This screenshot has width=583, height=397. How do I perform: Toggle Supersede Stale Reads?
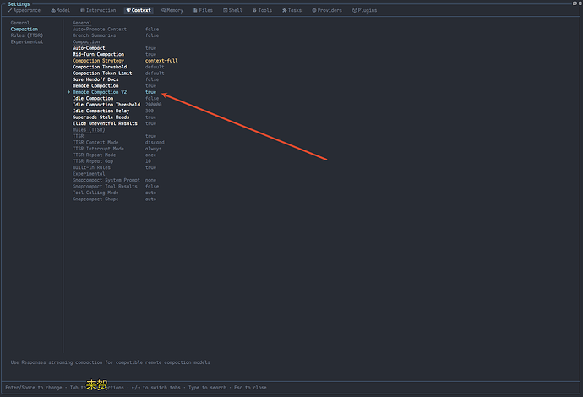(115, 117)
